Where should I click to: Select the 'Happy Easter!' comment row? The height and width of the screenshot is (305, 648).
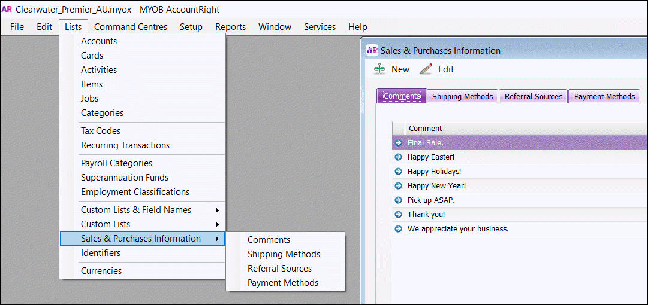pyautogui.click(x=520, y=157)
